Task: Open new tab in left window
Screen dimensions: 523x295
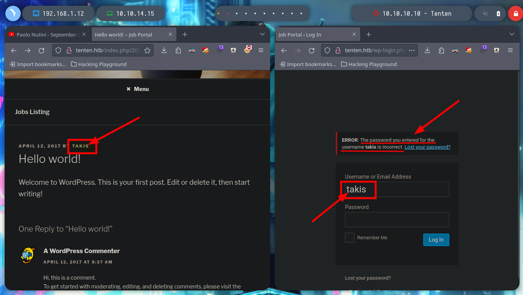Action: 185,35
